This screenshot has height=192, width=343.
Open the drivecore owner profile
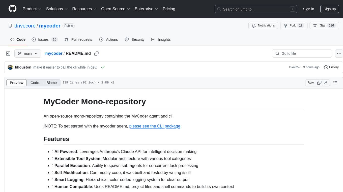25,26
